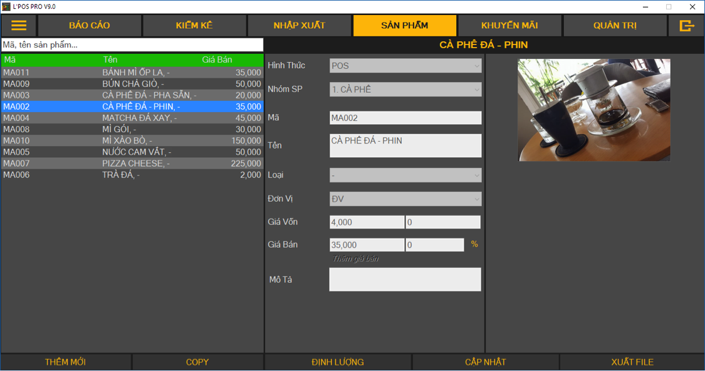Open ĐỊNH LƯỢNG for the product
Viewport: 705px width, 371px height.
[338, 362]
